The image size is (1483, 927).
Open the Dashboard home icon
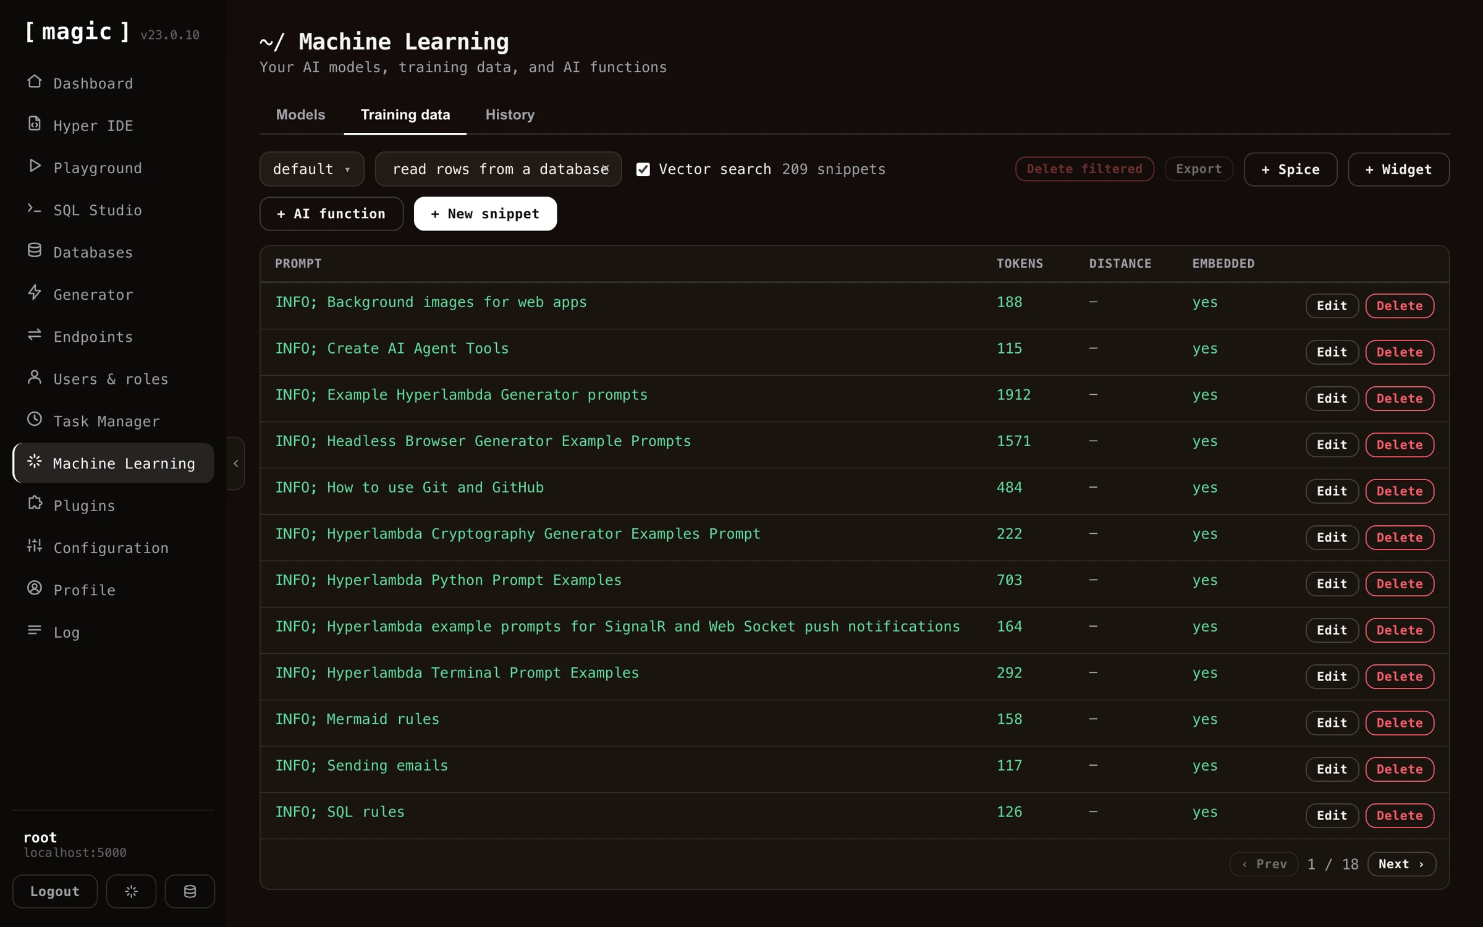click(x=35, y=82)
